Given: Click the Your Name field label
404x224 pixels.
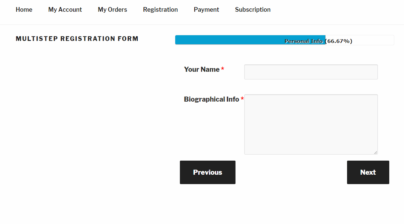Looking at the screenshot, I should pos(202,69).
